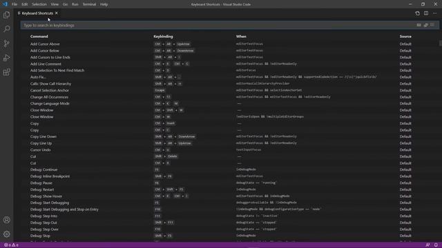Viewport: 442px width, 248px height.
Task: Open the Run and Debug view
Action: 6,58
